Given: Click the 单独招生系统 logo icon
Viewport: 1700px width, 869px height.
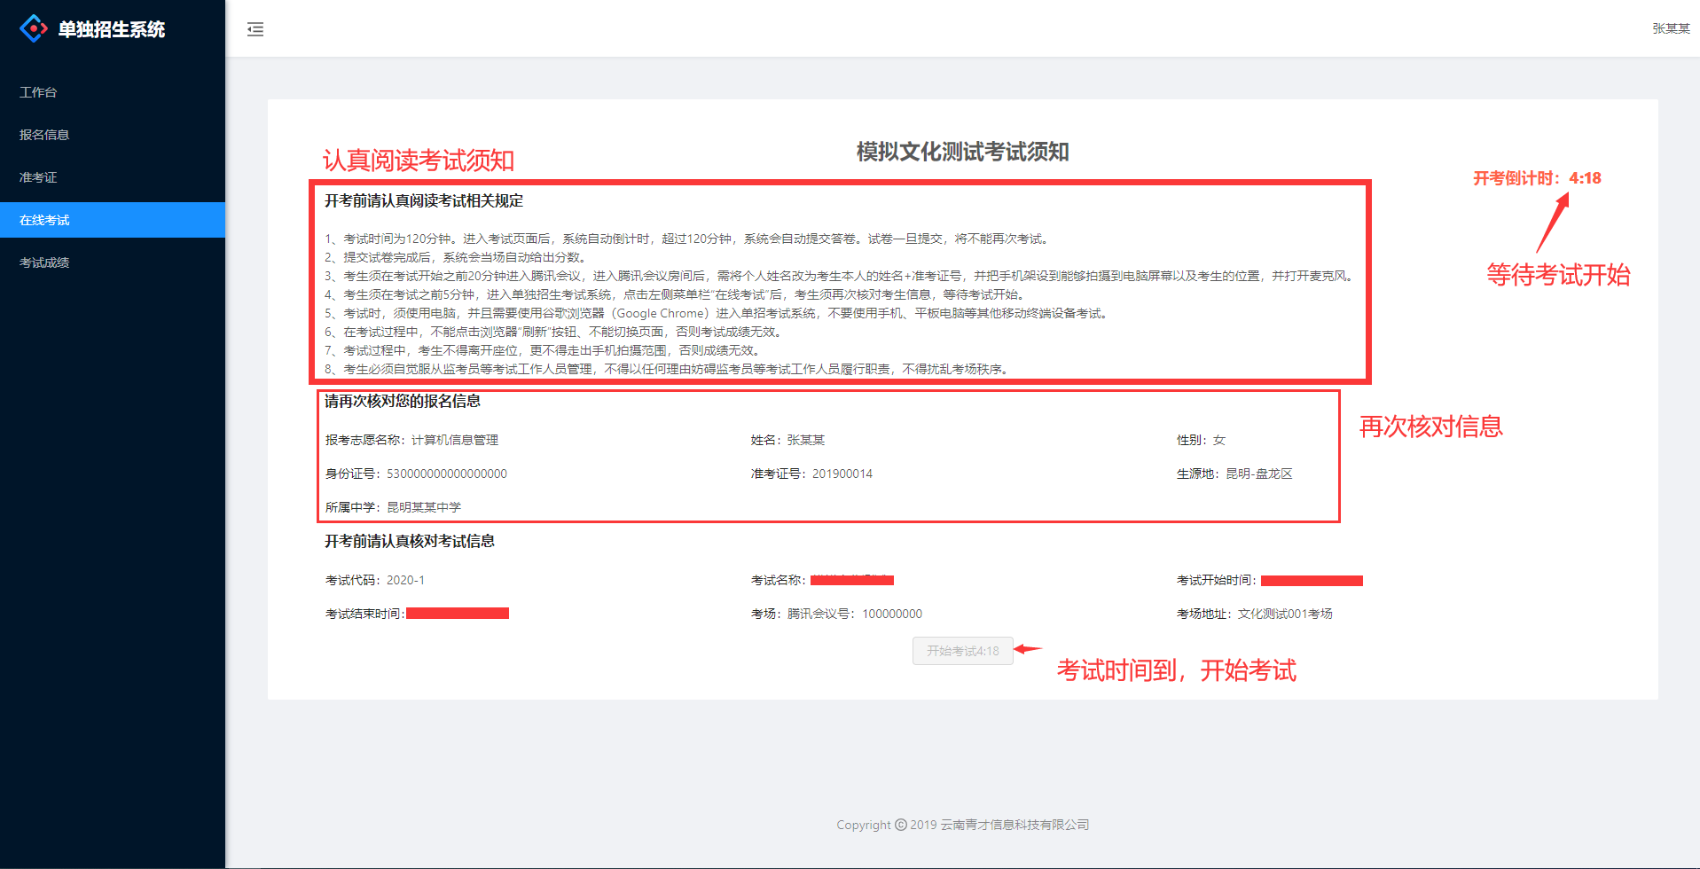Looking at the screenshot, I should click(x=34, y=28).
